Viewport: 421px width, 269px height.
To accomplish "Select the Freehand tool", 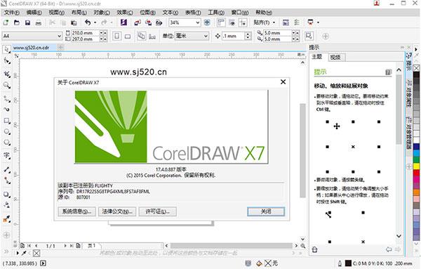I will (x=7, y=99).
